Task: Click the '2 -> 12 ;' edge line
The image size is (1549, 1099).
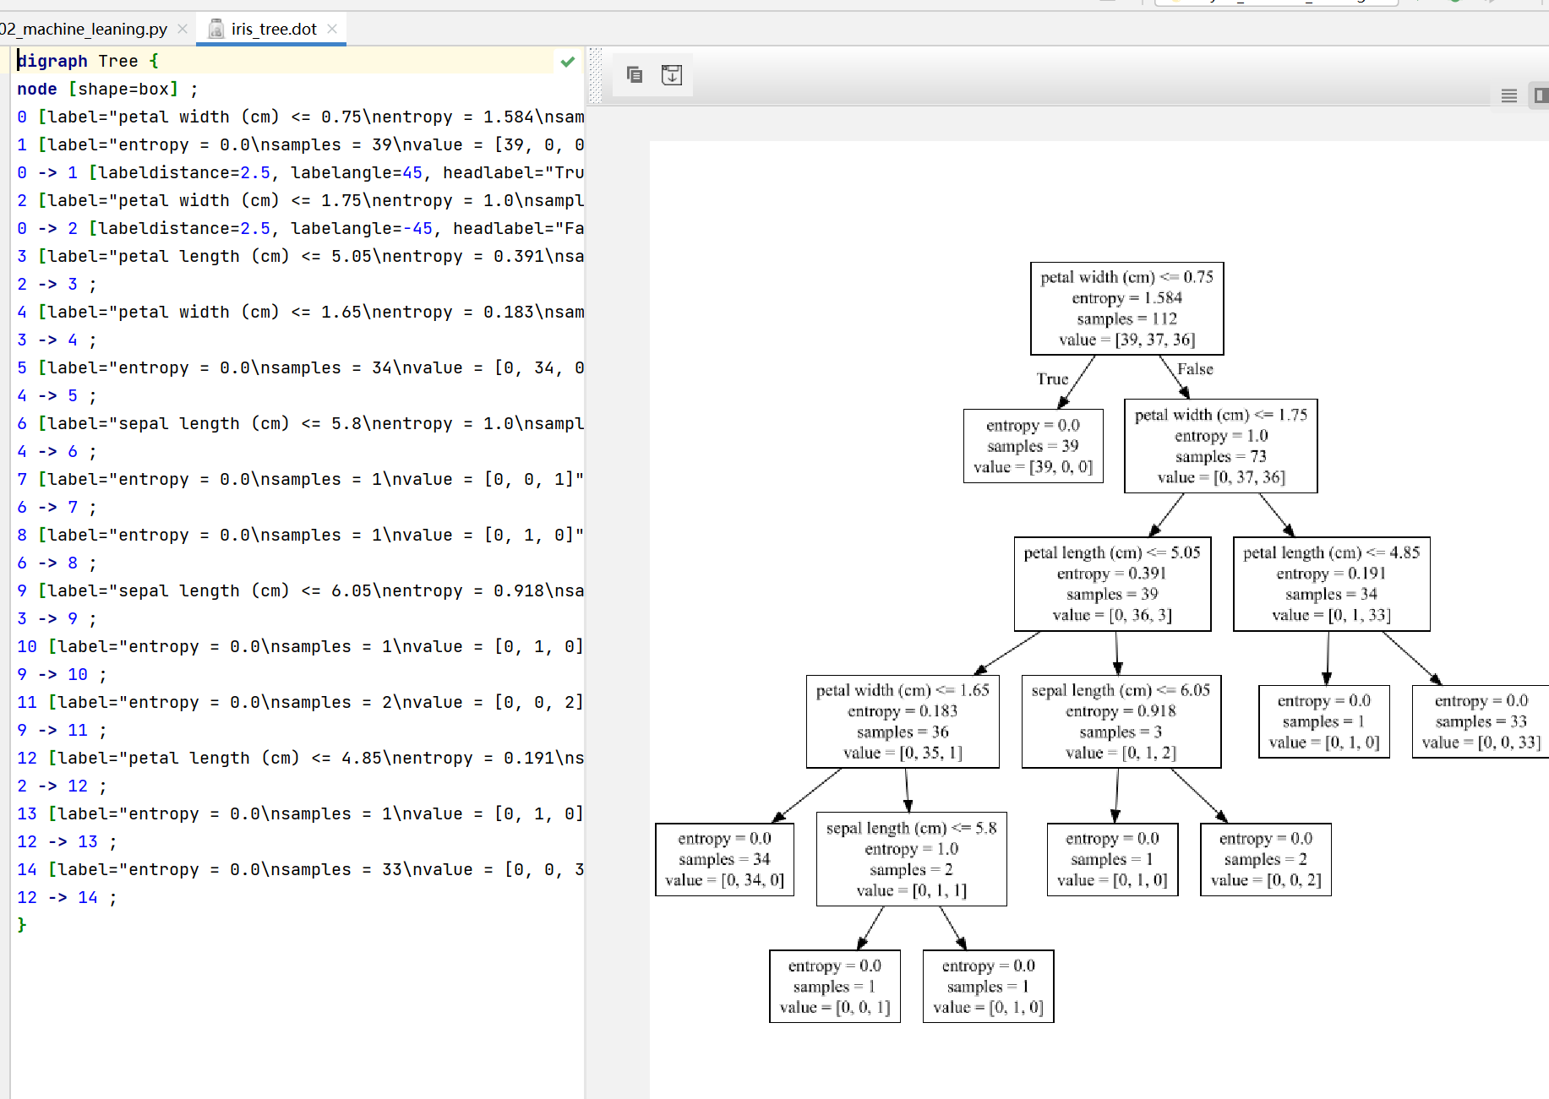Action: click(x=62, y=786)
